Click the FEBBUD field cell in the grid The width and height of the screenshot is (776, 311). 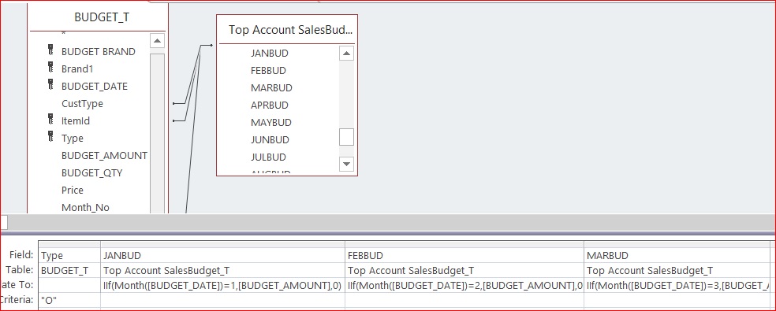(464, 256)
